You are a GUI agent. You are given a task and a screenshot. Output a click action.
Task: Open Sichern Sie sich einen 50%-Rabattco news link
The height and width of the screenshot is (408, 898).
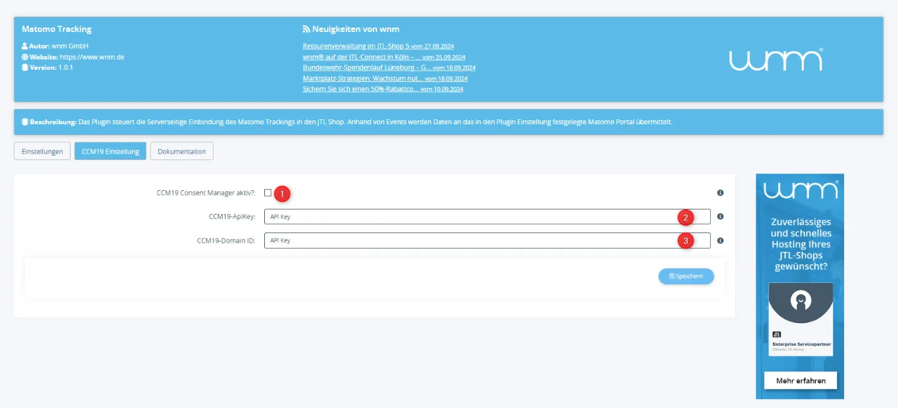pos(383,89)
